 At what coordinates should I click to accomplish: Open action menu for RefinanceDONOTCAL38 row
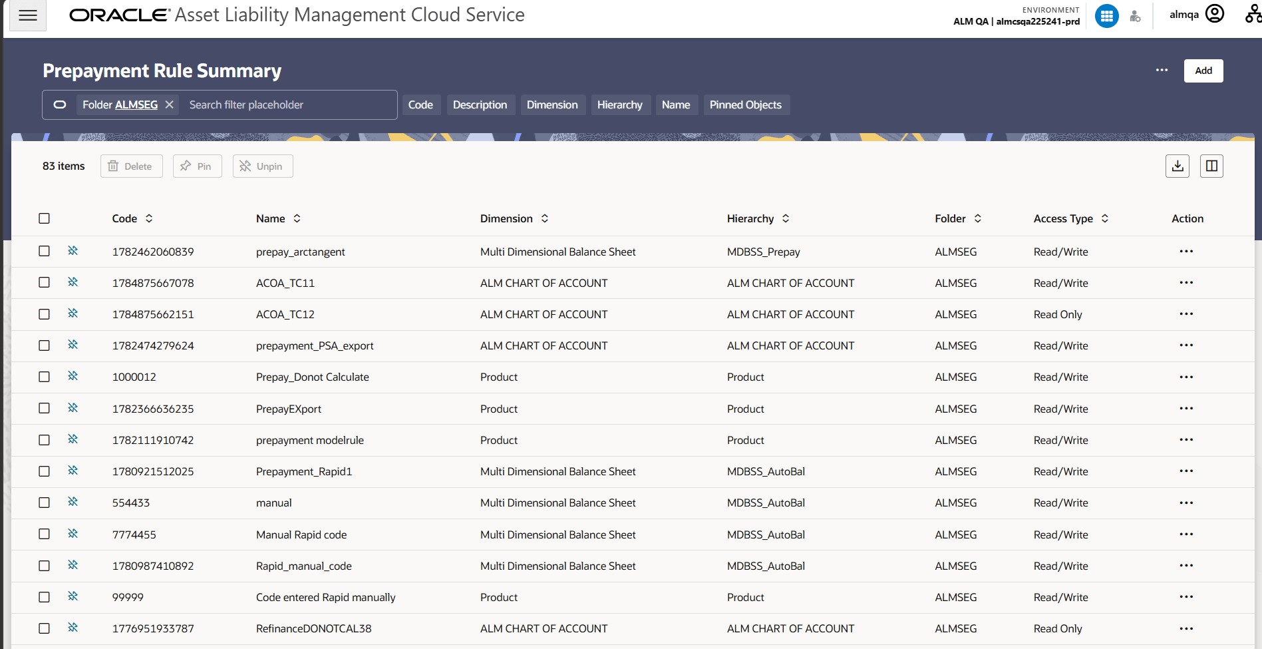pyautogui.click(x=1186, y=628)
